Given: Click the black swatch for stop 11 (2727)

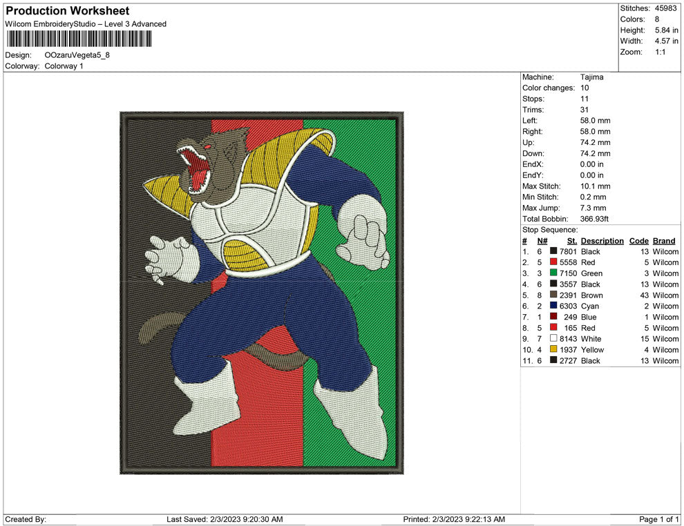Looking at the screenshot, I should coord(553,360).
